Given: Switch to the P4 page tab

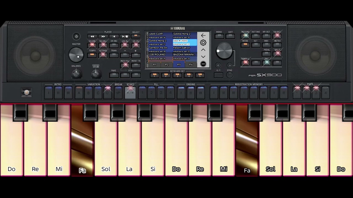Looking at the screenshot, I should click(x=191, y=65).
